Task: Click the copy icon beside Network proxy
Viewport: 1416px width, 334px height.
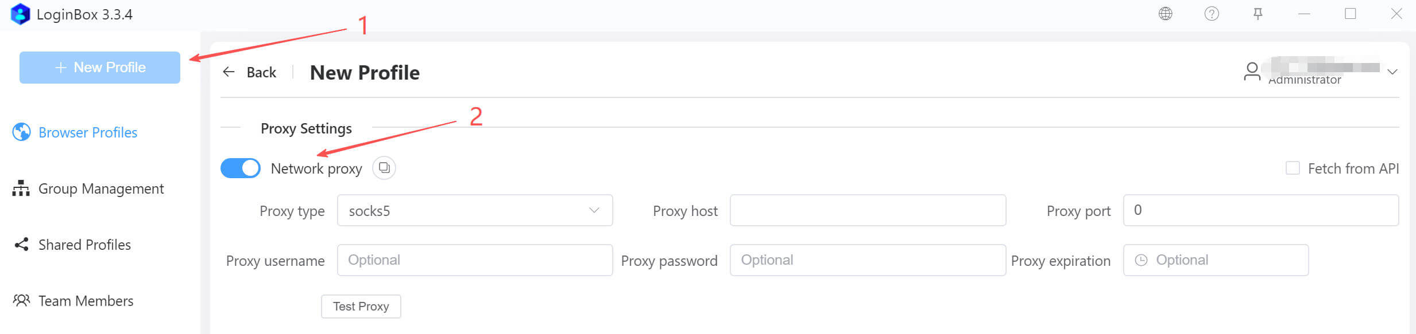Action: pos(384,168)
